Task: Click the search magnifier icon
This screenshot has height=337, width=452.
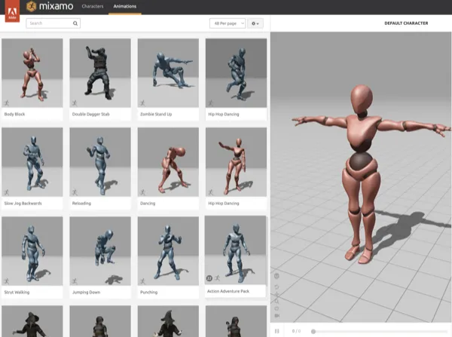Action: click(75, 23)
